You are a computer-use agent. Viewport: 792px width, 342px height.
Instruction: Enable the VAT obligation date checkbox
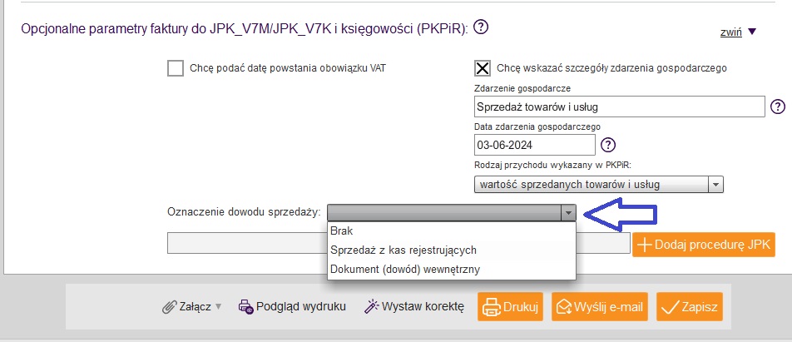click(x=176, y=69)
